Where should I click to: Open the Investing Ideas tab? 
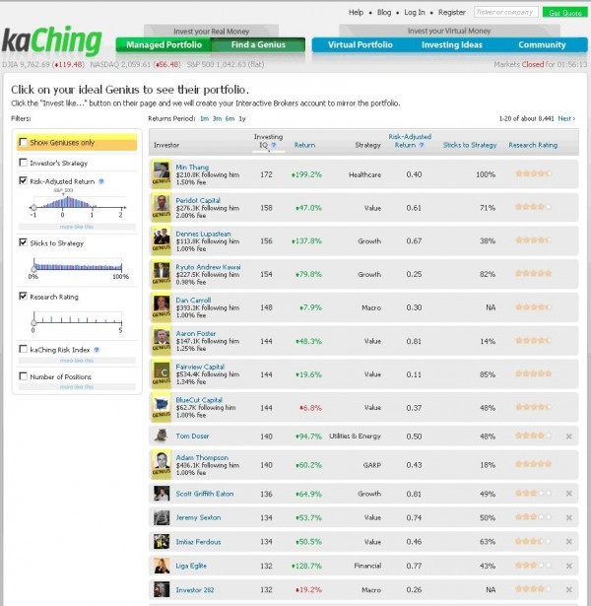pyautogui.click(x=451, y=44)
